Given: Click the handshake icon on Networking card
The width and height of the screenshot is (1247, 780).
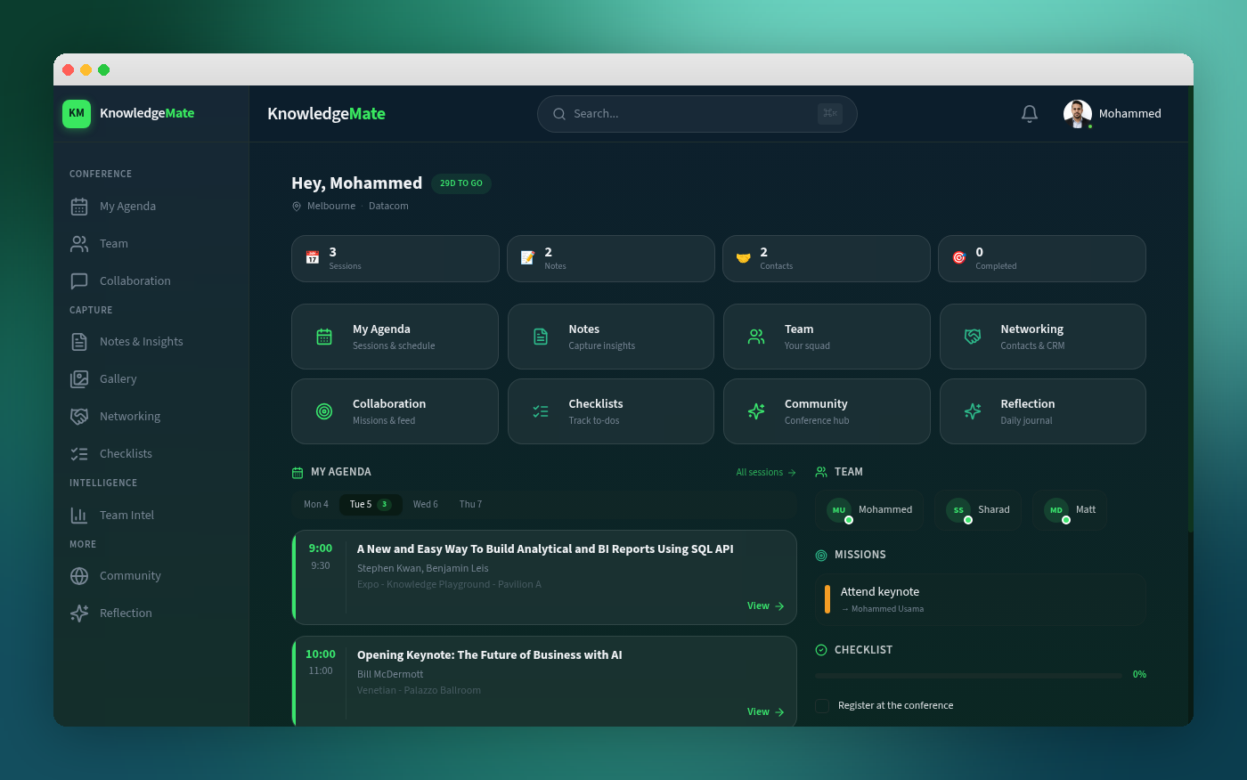Looking at the screenshot, I should click(973, 337).
